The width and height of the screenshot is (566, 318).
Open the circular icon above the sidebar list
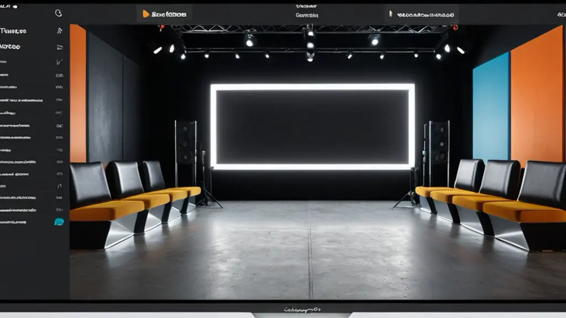[x=59, y=13]
